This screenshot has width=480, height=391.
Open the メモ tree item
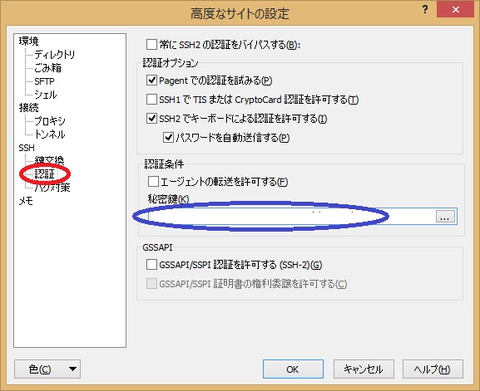[x=26, y=201]
